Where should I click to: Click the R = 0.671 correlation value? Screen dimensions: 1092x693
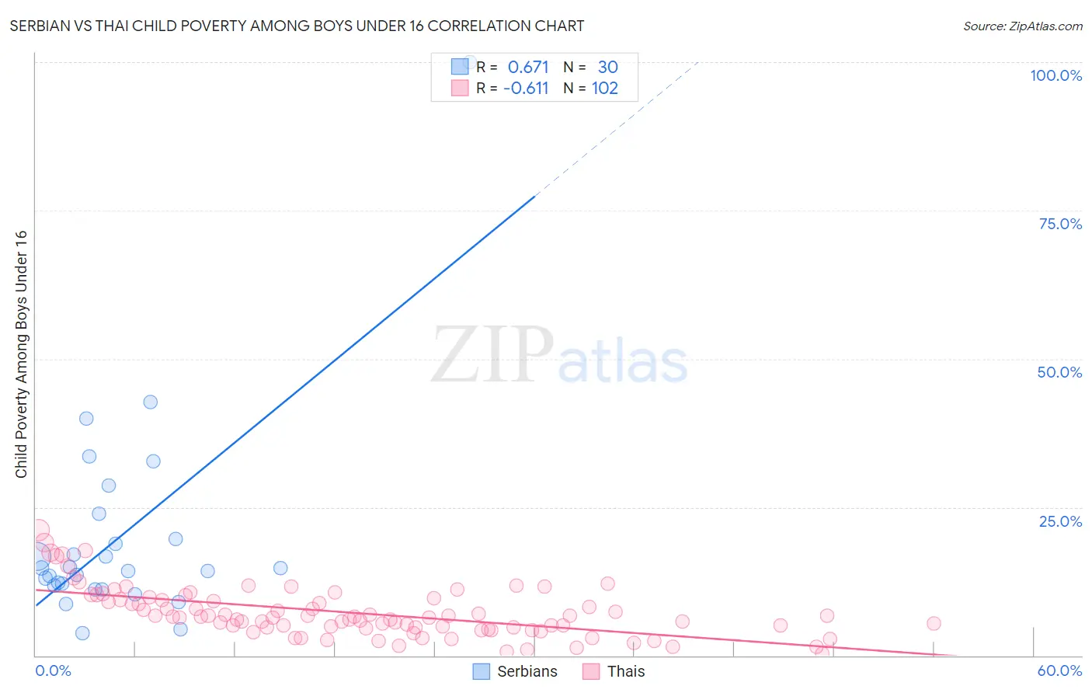(513, 67)
